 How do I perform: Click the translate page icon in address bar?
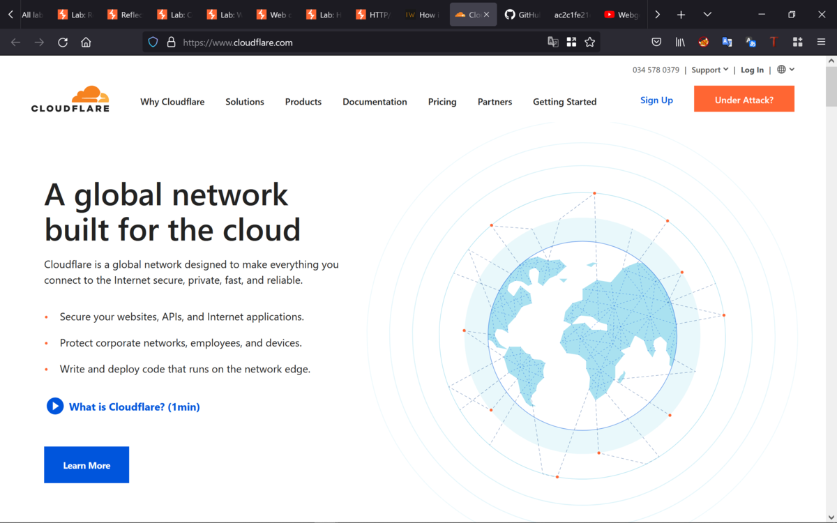(x=553, y=42)
